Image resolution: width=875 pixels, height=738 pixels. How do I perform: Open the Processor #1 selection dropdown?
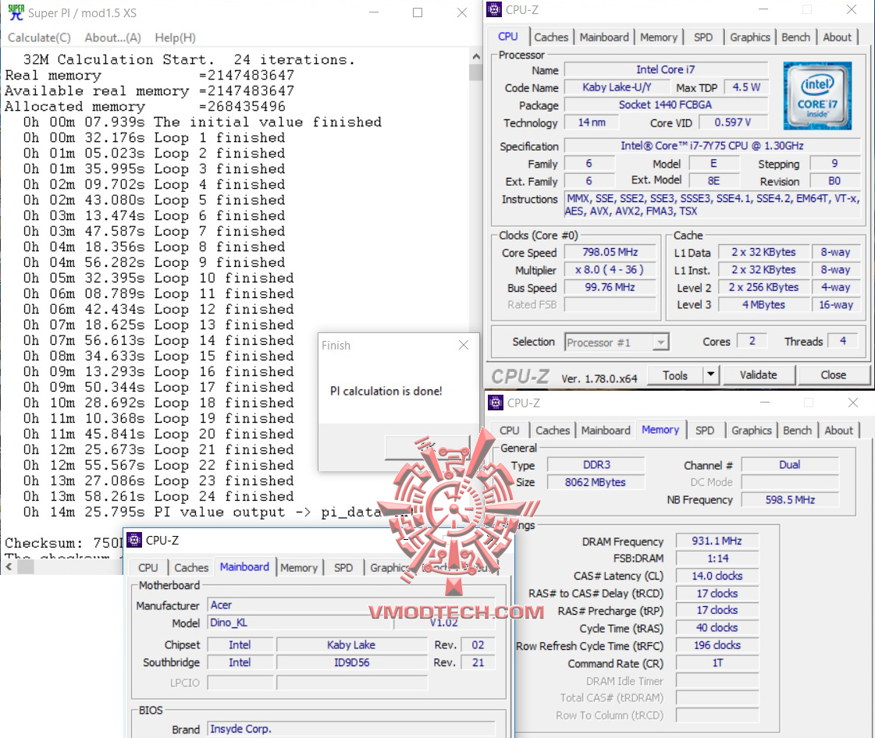coord(616,342)
